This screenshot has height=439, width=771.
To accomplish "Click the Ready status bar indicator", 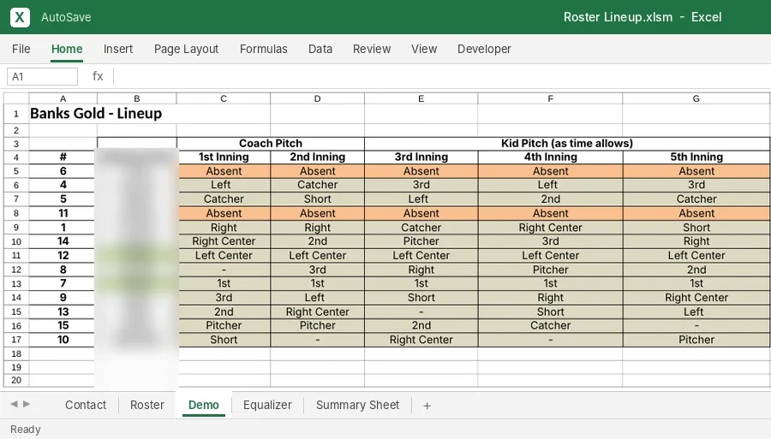I will tap(26, 430).
